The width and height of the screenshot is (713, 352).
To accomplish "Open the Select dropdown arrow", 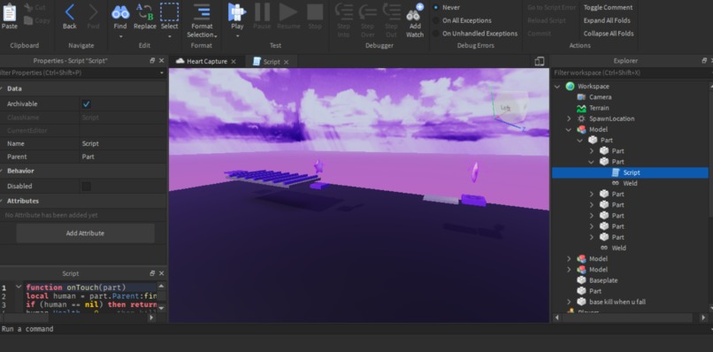I will click(170, 36).
